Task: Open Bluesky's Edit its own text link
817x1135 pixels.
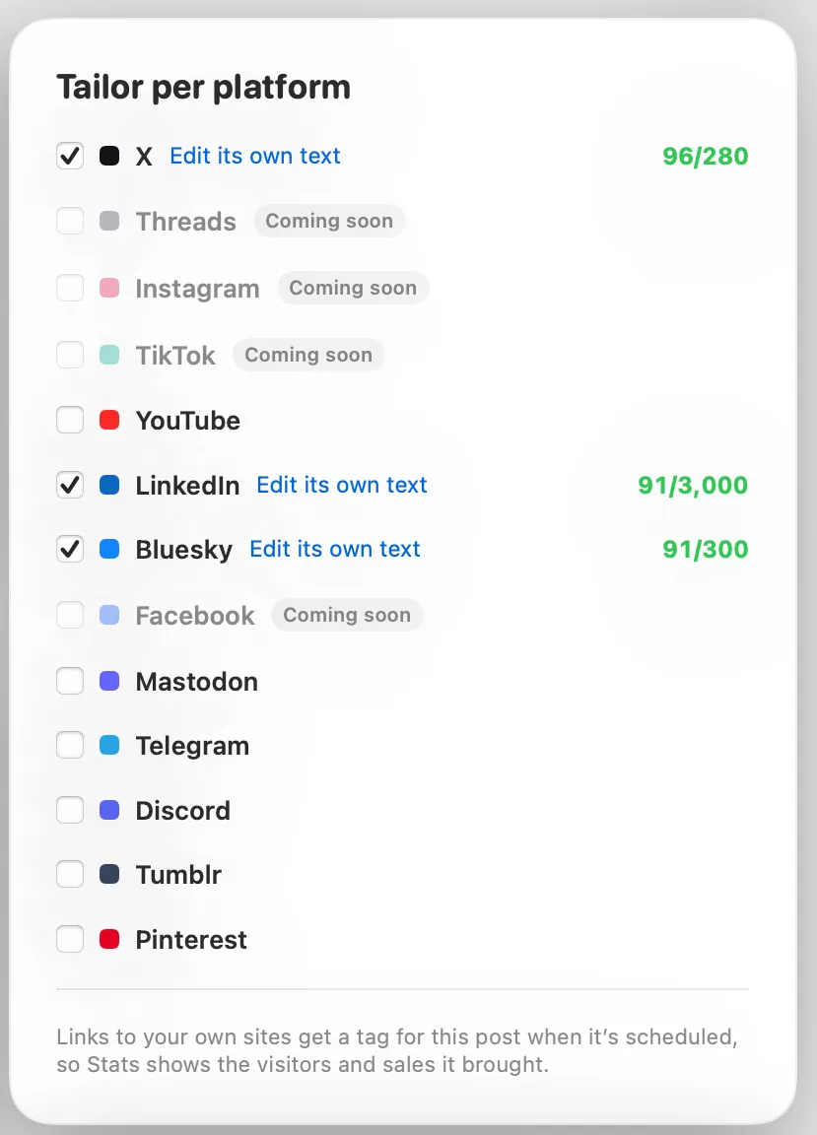Action: 335,549
